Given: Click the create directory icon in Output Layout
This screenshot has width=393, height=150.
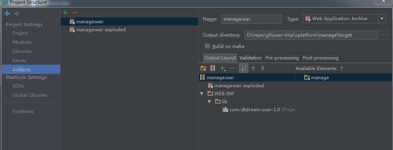Looking at the screenshot, I should tap(203, 68).
